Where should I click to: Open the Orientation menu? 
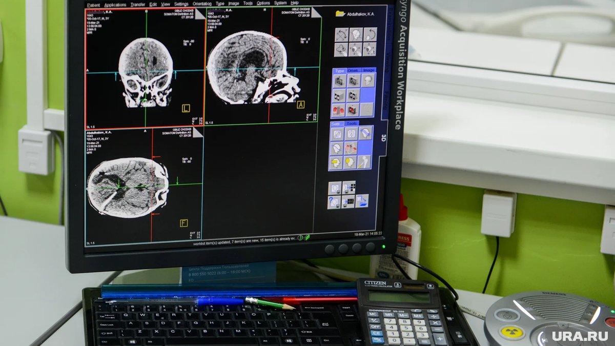click(201, 4)
